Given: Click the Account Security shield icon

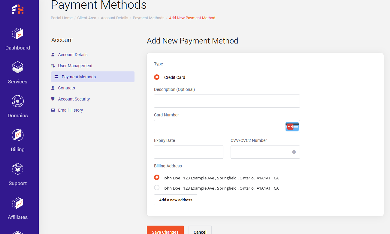Looking at the screenshot, I should (53, 99).
